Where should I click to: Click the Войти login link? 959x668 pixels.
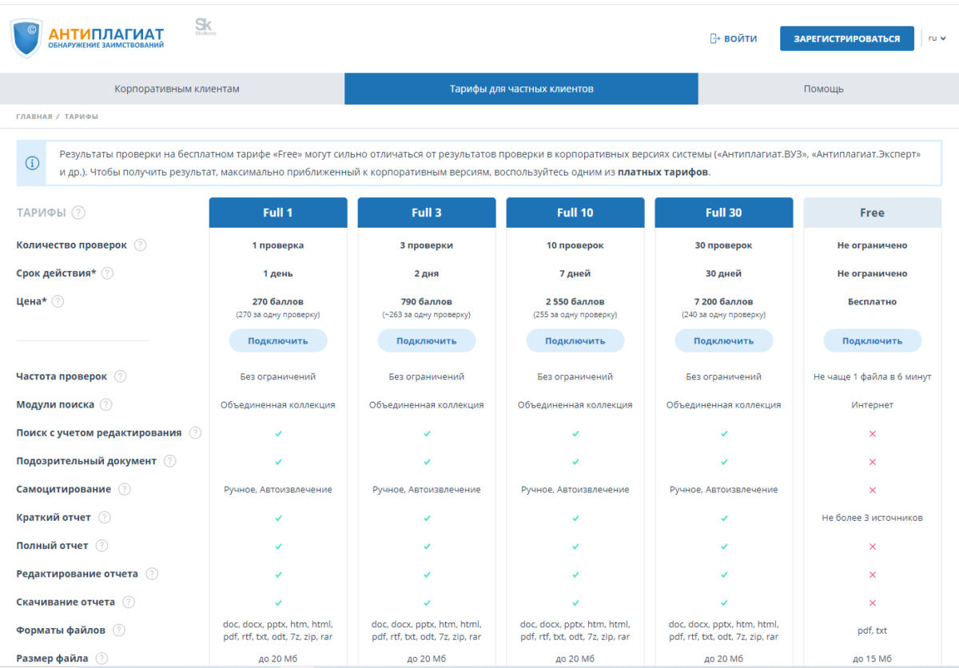point(733,38)
